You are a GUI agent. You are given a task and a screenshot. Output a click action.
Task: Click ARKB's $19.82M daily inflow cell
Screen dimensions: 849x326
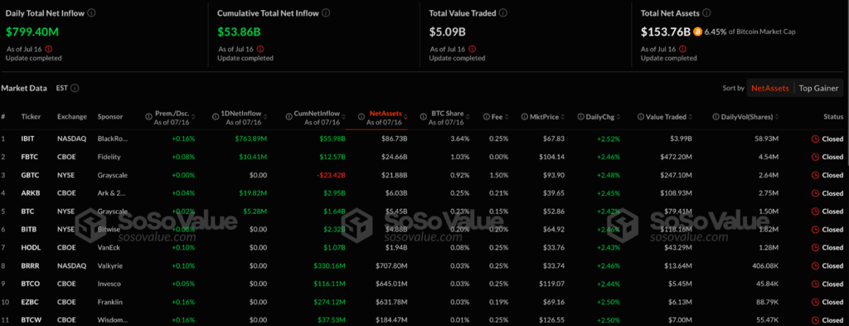click(x=250, y=193)
